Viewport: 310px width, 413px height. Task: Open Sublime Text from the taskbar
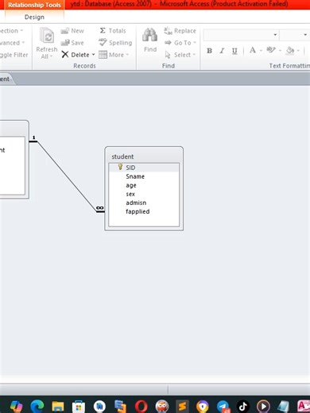(182, 406)
